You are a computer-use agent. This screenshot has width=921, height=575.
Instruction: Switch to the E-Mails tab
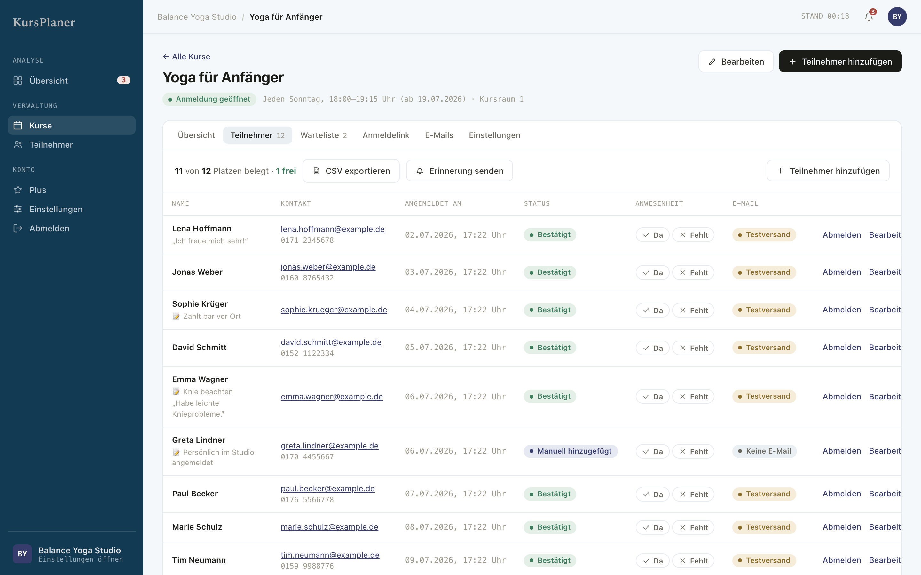439,135
